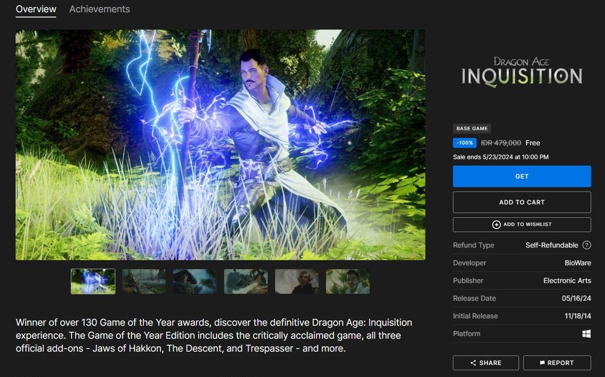Click the plus icon on Add to Wishlist
605x377 pixels.
[x=497, y=225]
